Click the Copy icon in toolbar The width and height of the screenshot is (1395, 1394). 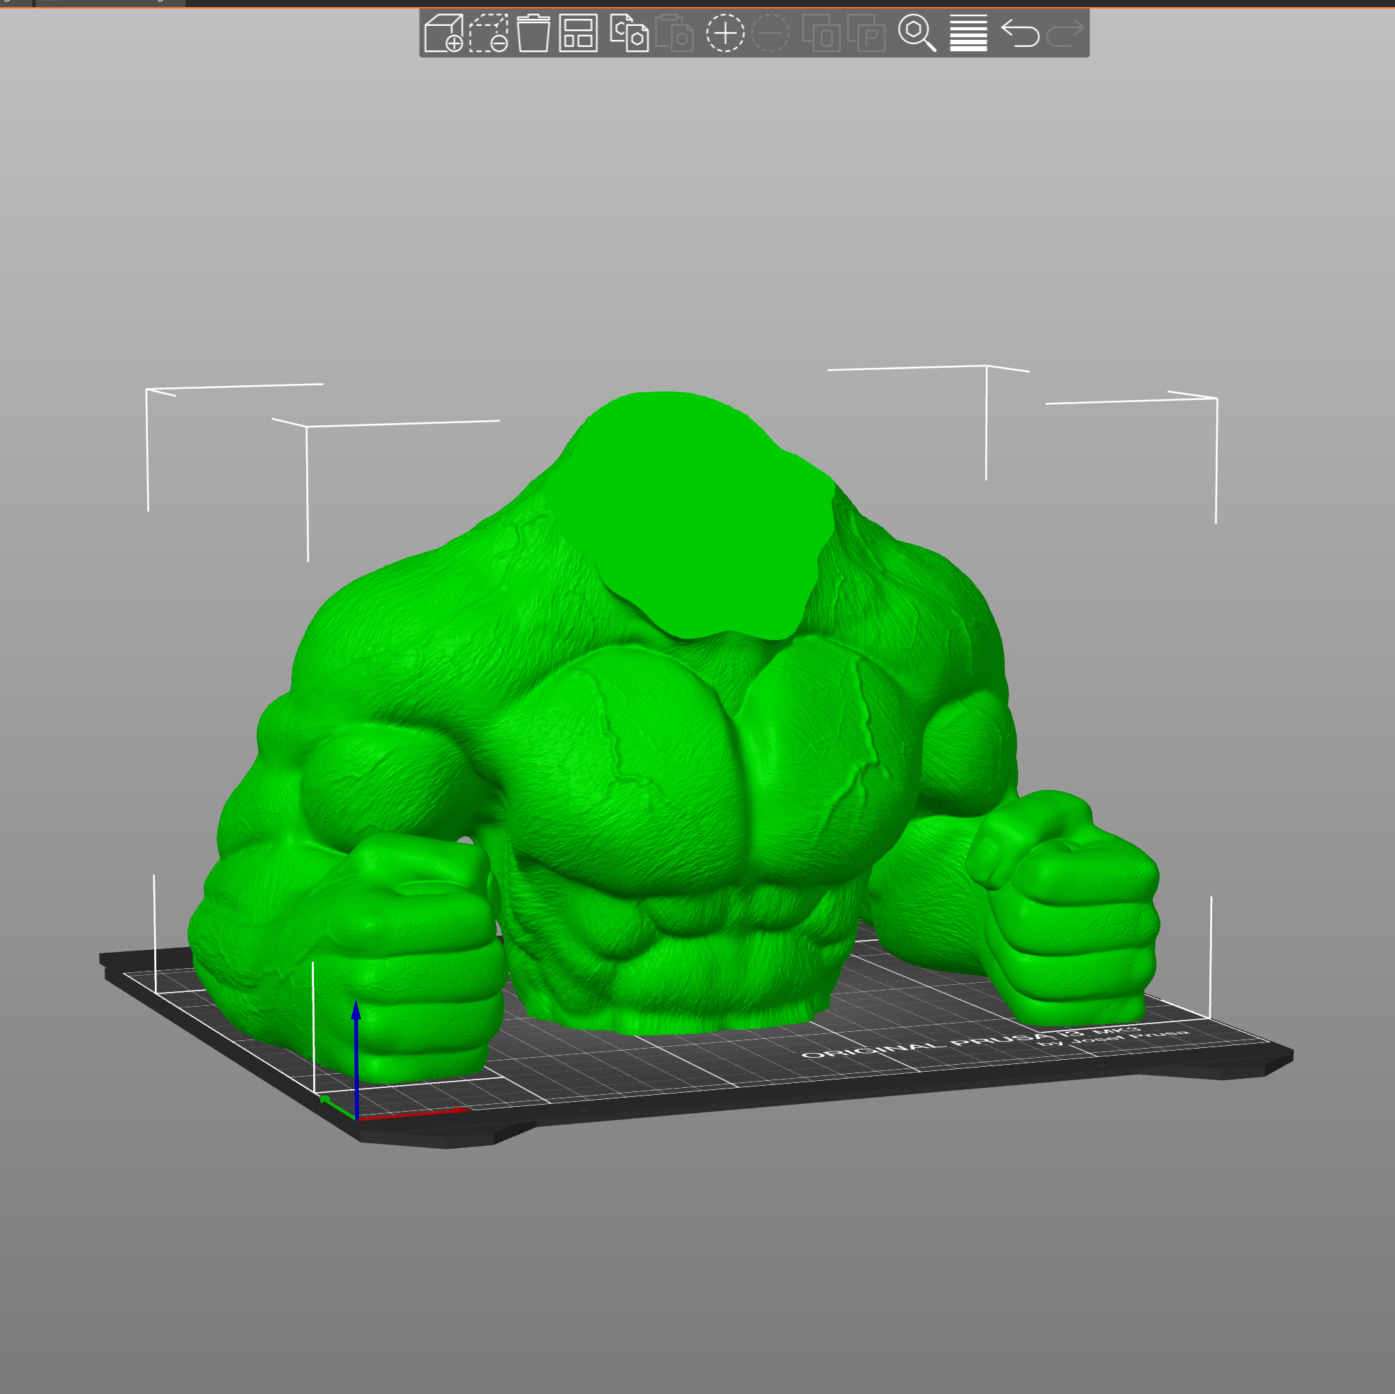click(628, 33)
